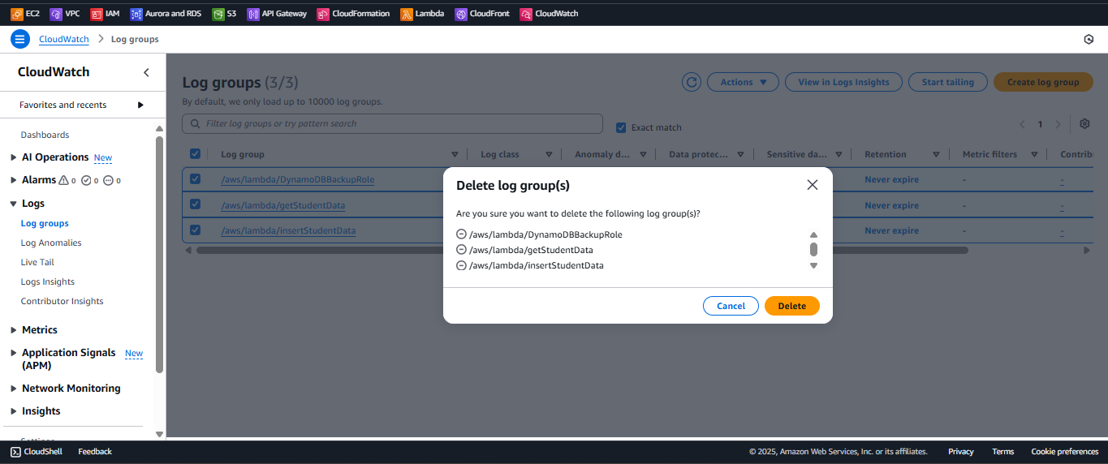Screen dimensions: 1108x464
Task: Open the Aurora and RDS shortcut icon
Action: (136, 14)
